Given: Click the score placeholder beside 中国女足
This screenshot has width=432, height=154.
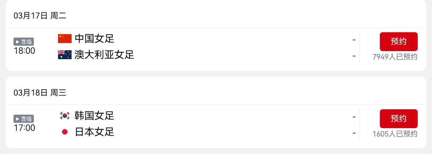Looking at the screenshot, I should [x=354, y=40].
